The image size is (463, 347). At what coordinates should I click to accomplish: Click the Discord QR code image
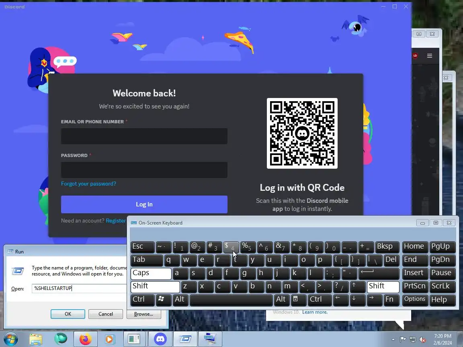(x=302, y=133)
